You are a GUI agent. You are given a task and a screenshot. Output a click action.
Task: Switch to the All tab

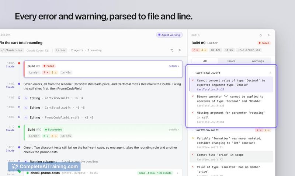pyautogui.click(x=205, y=61)
